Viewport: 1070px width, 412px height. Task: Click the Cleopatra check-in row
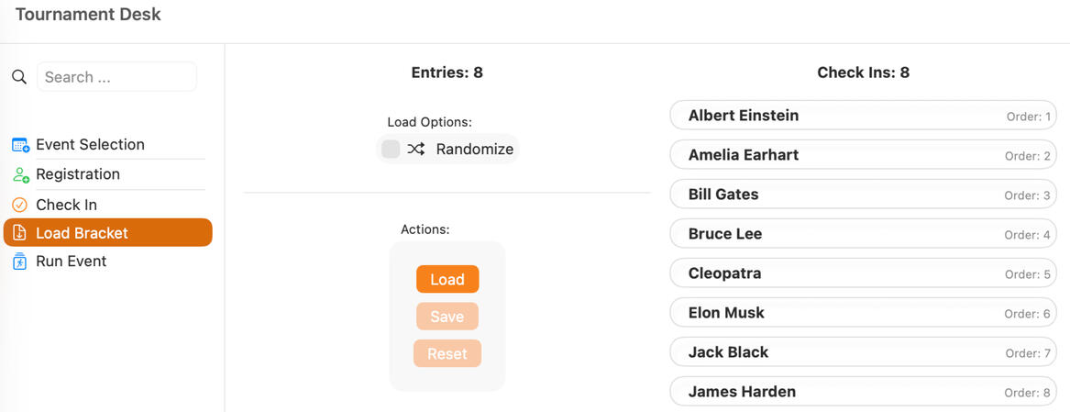862,273
